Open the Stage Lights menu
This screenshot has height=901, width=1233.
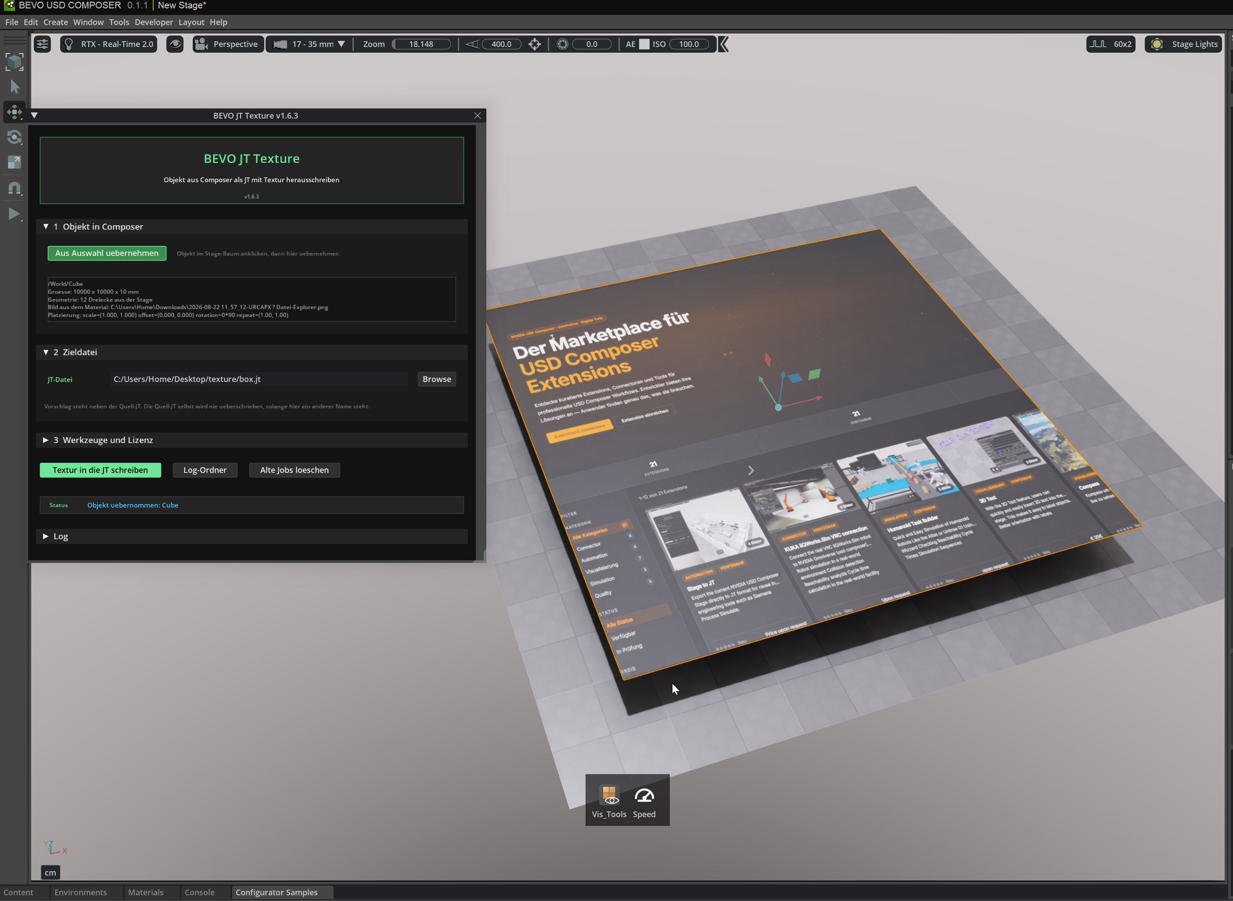[1183, 44]
